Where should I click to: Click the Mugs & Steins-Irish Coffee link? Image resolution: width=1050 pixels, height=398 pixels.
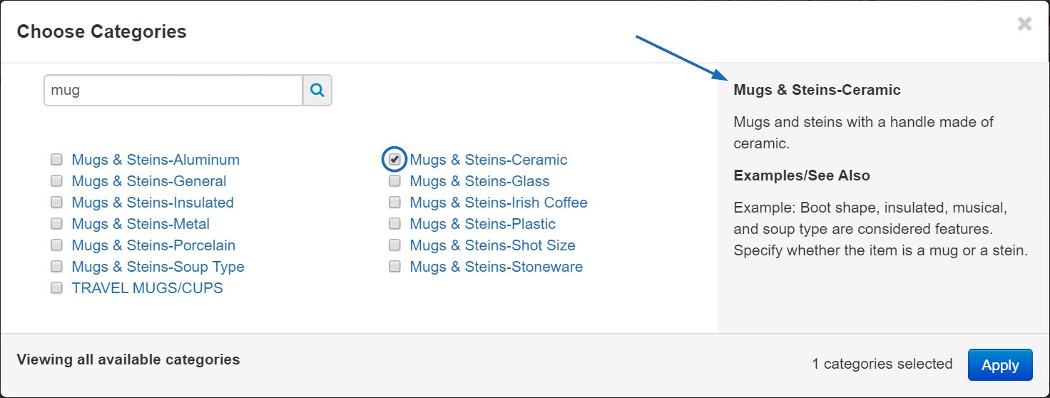coord(499,203)
